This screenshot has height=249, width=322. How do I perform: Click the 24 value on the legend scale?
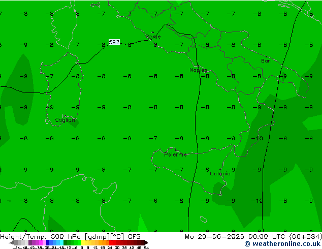tap(110, 247)
